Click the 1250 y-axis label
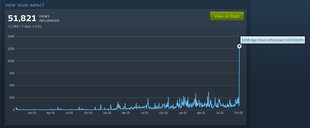The width and height of the screenshot is (310, 128). [x=11, y=49]
